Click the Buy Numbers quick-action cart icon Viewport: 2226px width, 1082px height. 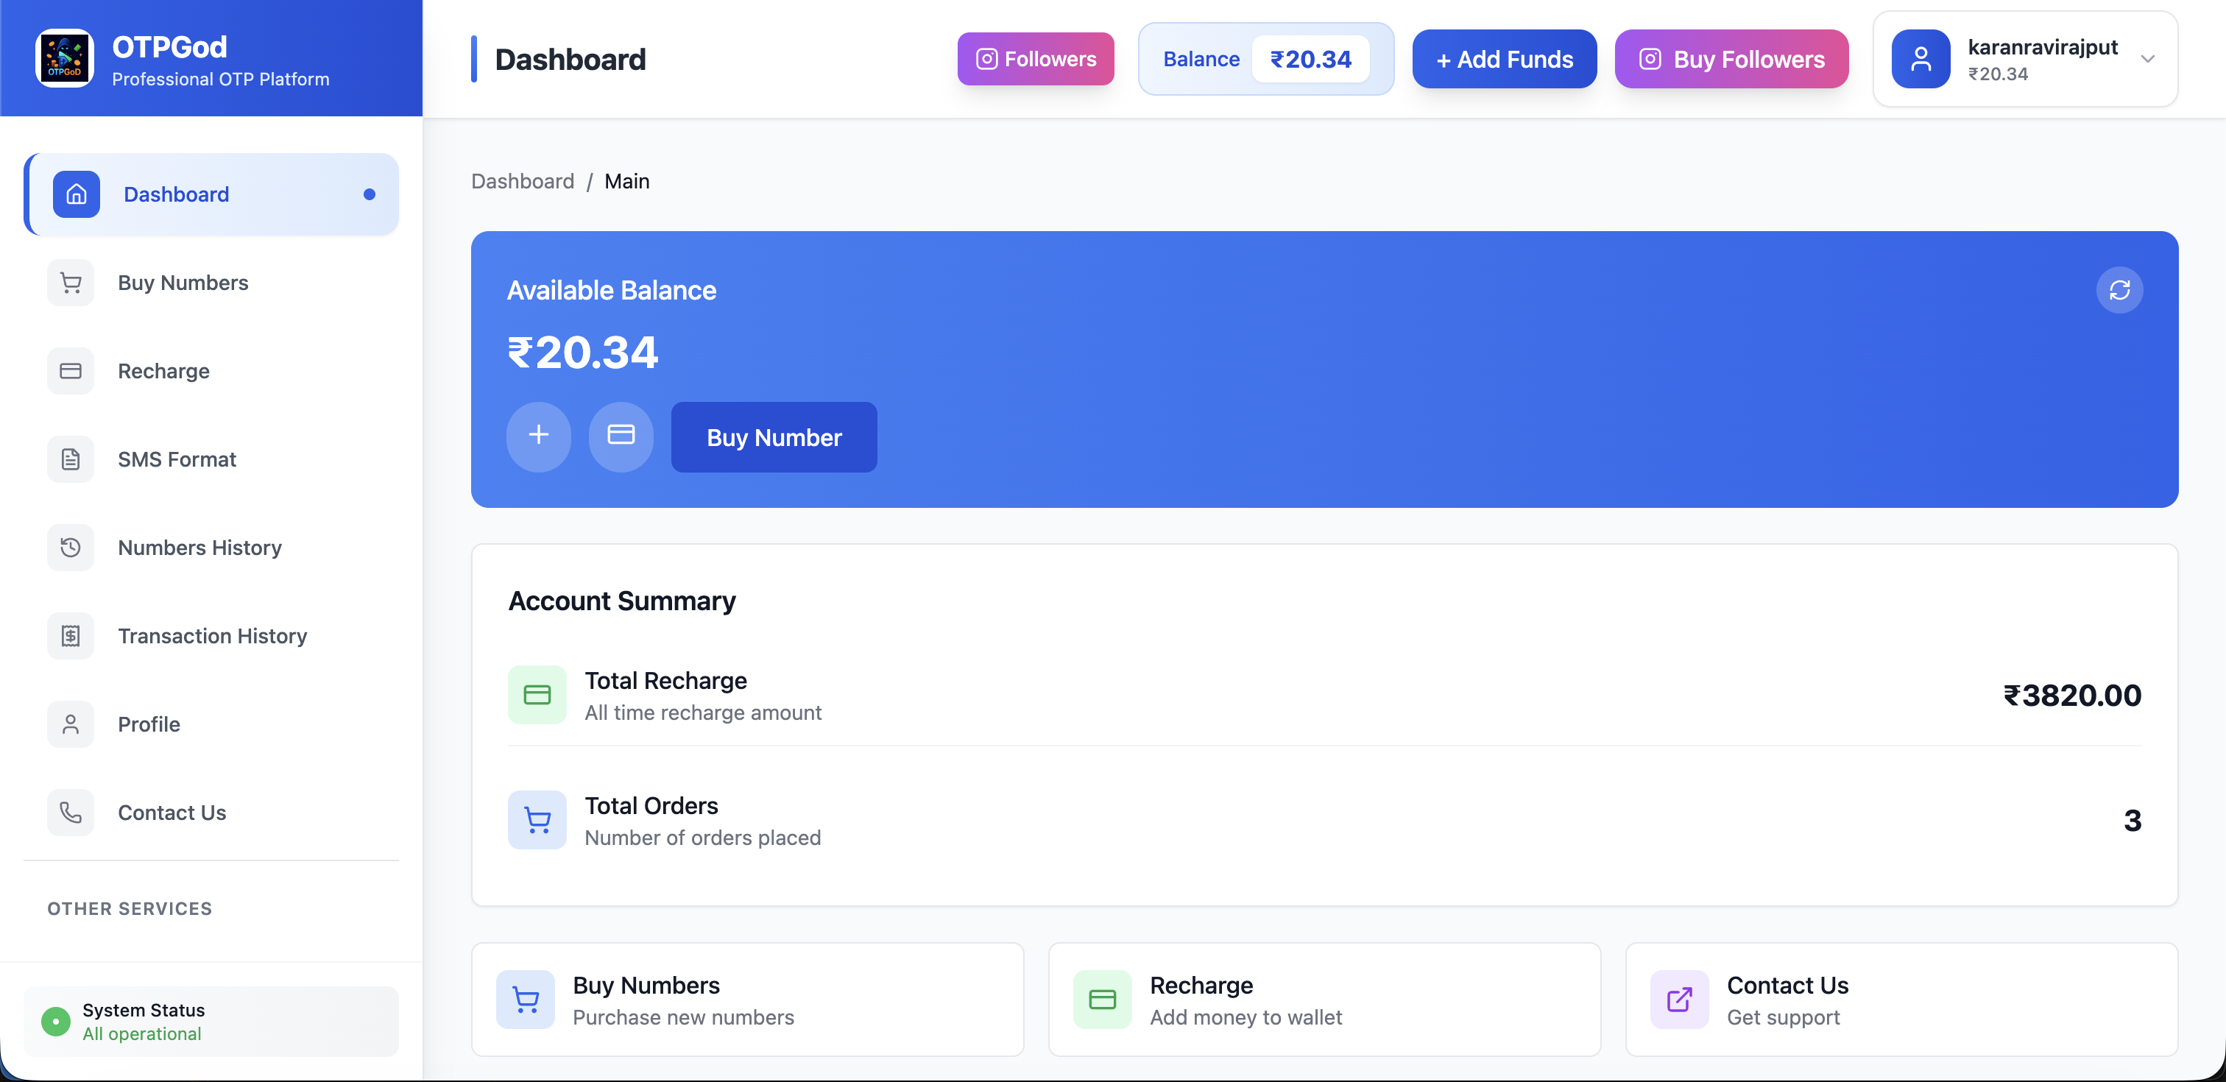(526, 999)
